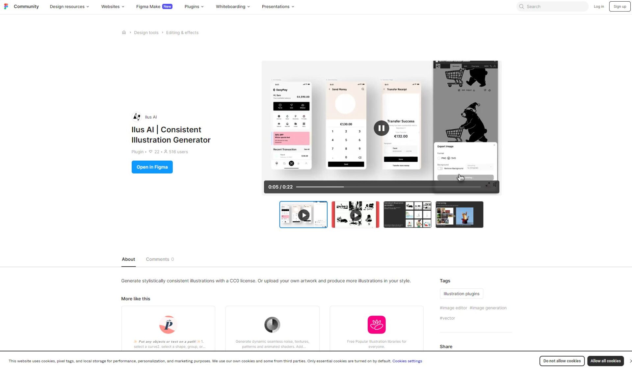Screen dimensions: 632x370
Task: Open Cookies settings link
Action: 407,361
